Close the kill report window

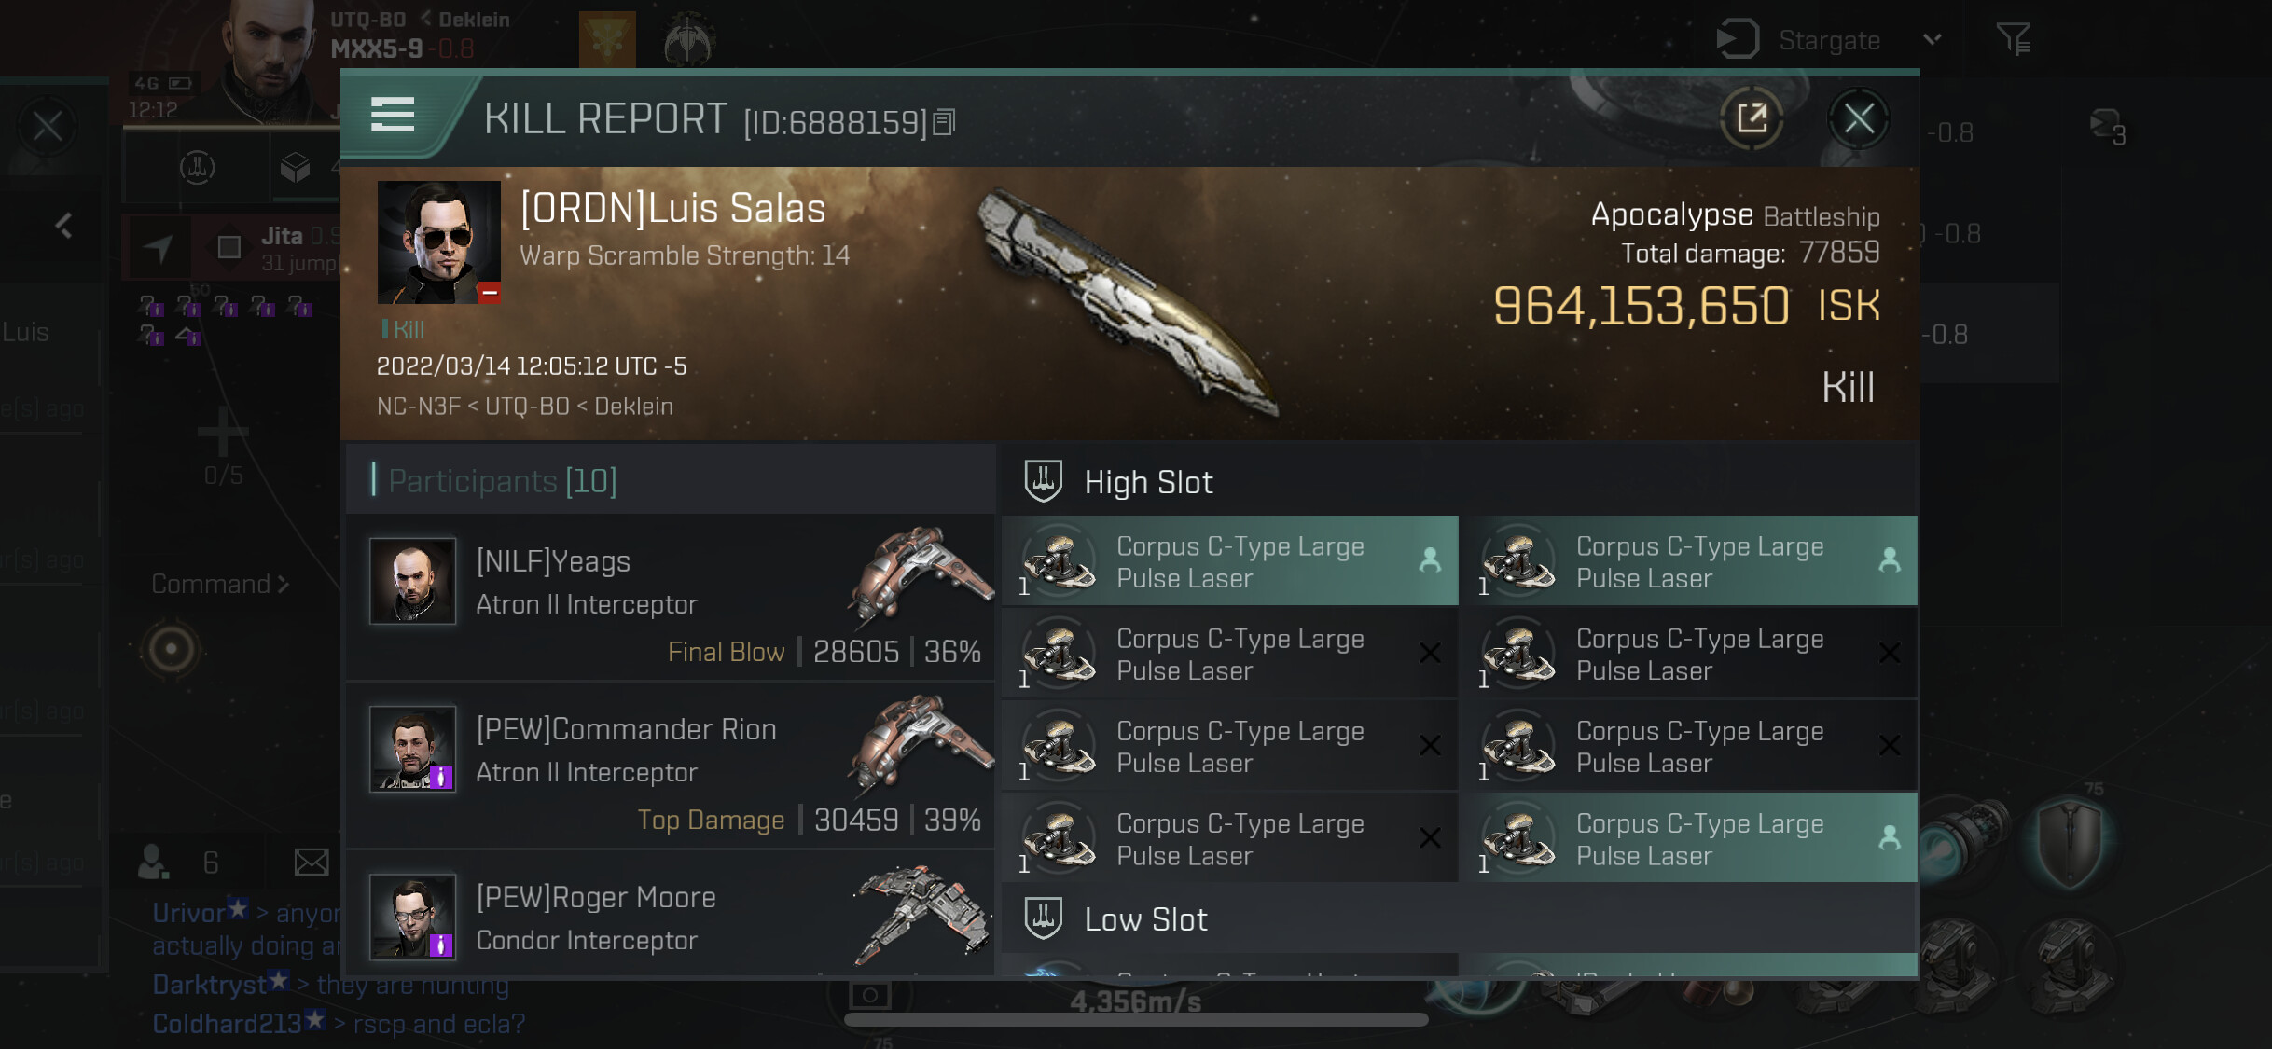click(1858, 119)
